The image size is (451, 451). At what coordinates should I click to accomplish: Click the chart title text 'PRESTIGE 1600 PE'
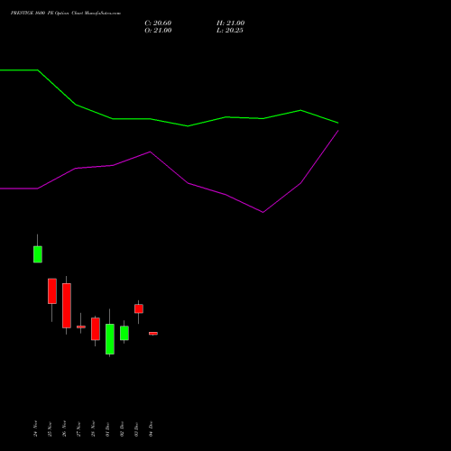click(32, 14)
